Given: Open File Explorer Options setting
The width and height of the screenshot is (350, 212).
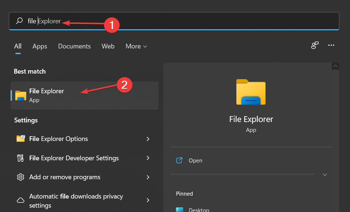Looking at the screenshot, I should (84, 139).
